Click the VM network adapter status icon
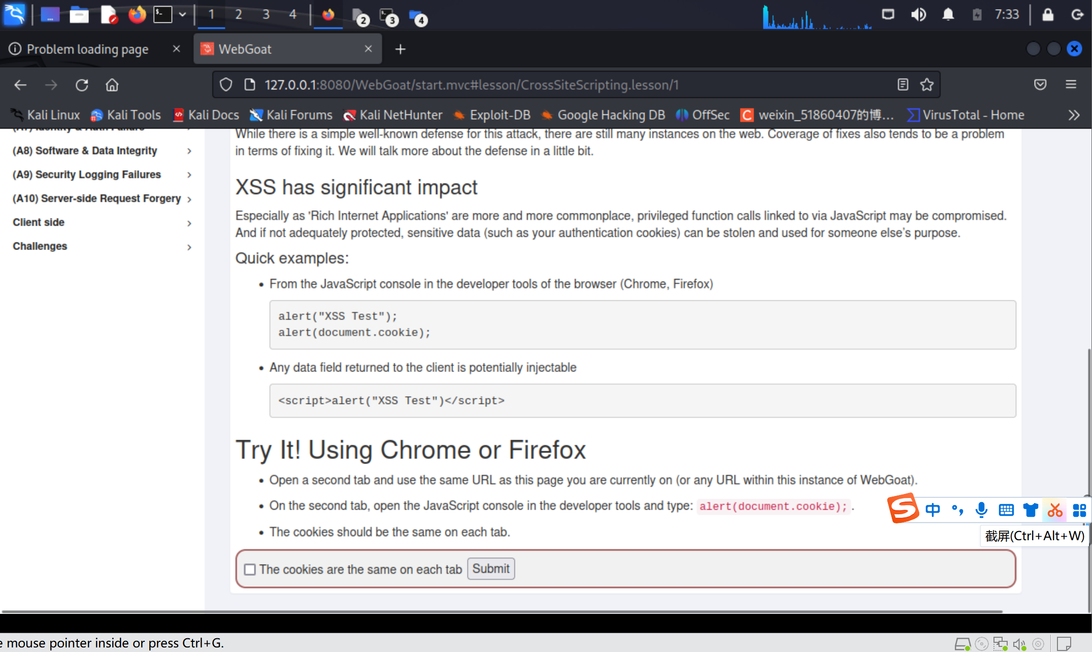The image size is (1092, 652). point(1000,644)
